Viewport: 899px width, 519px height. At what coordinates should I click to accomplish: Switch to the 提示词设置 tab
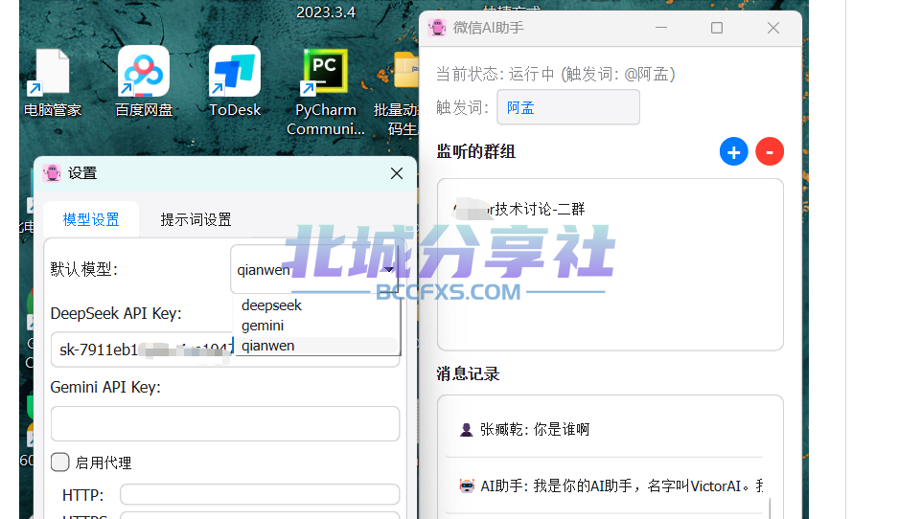coord(196,219)
